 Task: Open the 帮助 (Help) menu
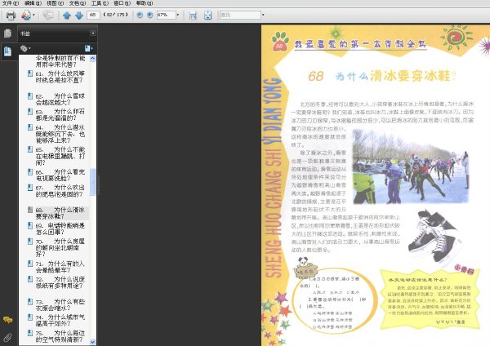point(145,3)
